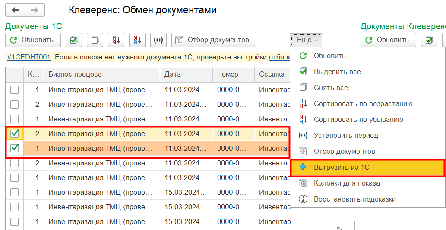The image size is (446, 230).
Task: Select Сортировать по убыванию menu item
Action: pyautogui.click(x=367, y=119)
